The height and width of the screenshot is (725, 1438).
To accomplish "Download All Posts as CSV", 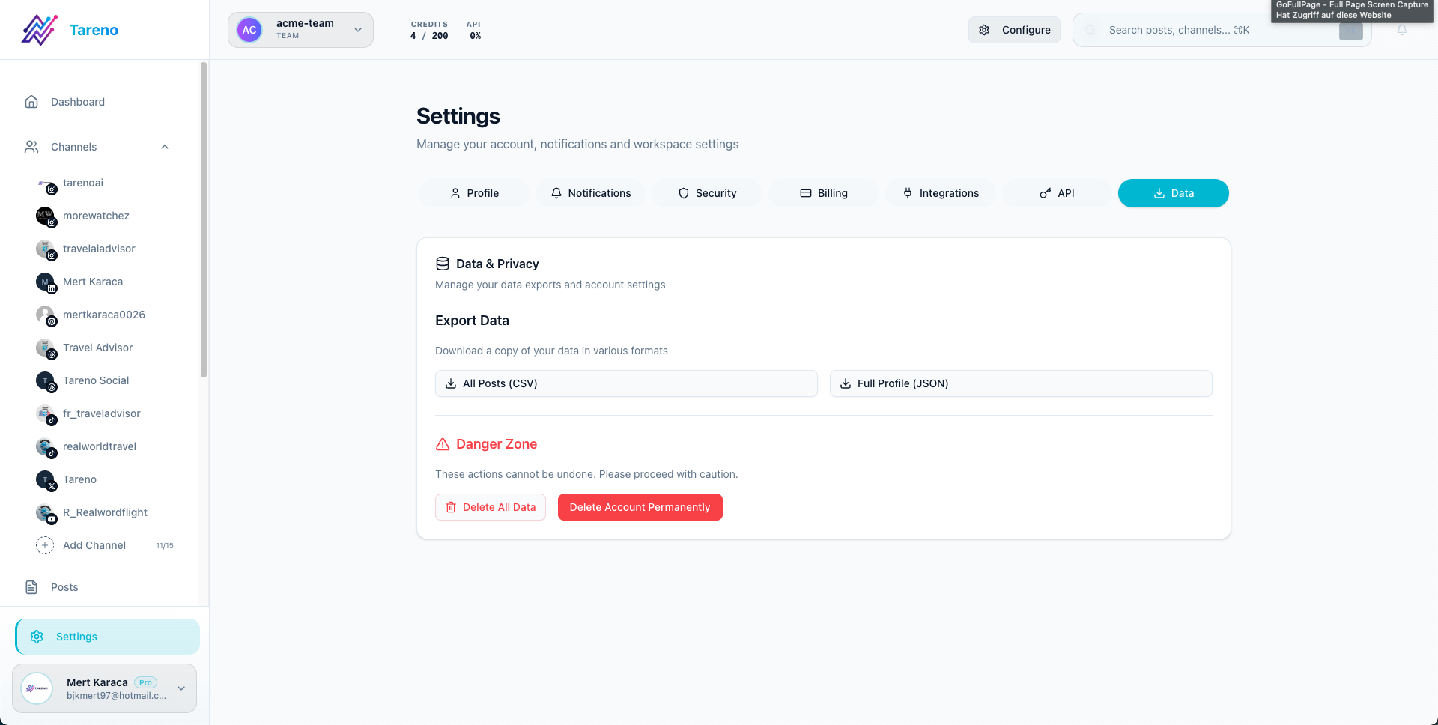I will tap(626, 383).
